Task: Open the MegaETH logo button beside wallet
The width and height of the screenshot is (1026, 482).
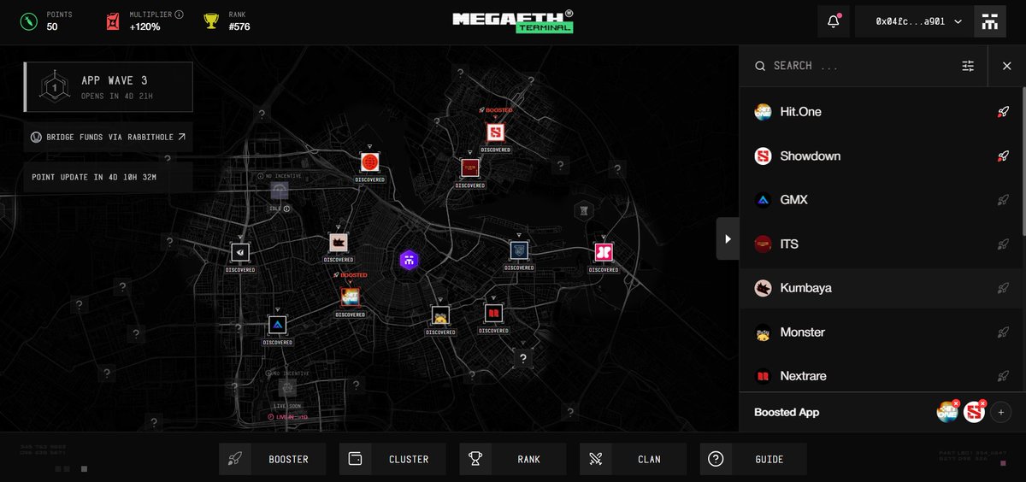Action: tap(990, 21)
